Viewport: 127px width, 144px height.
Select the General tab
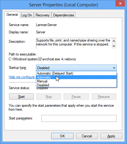pos(12,15)
